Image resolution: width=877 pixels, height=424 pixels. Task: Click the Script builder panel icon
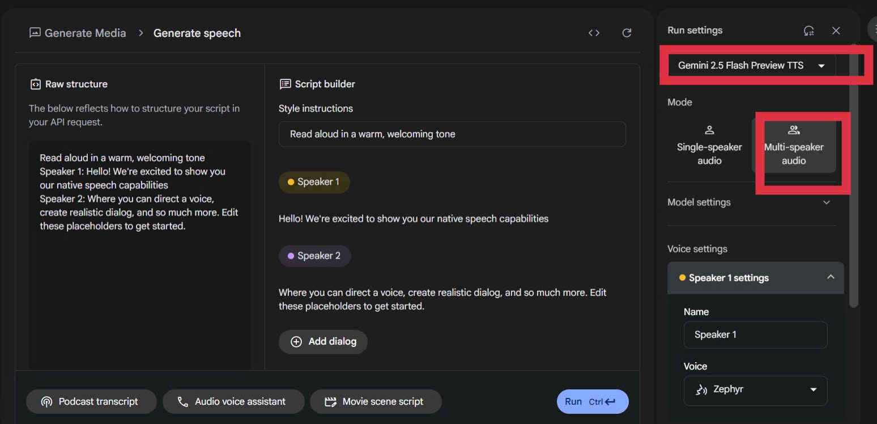coord(285,84)
